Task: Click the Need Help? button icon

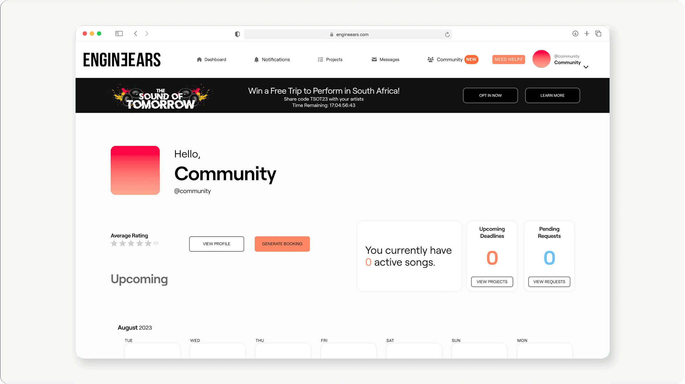Action: (509, 59)
